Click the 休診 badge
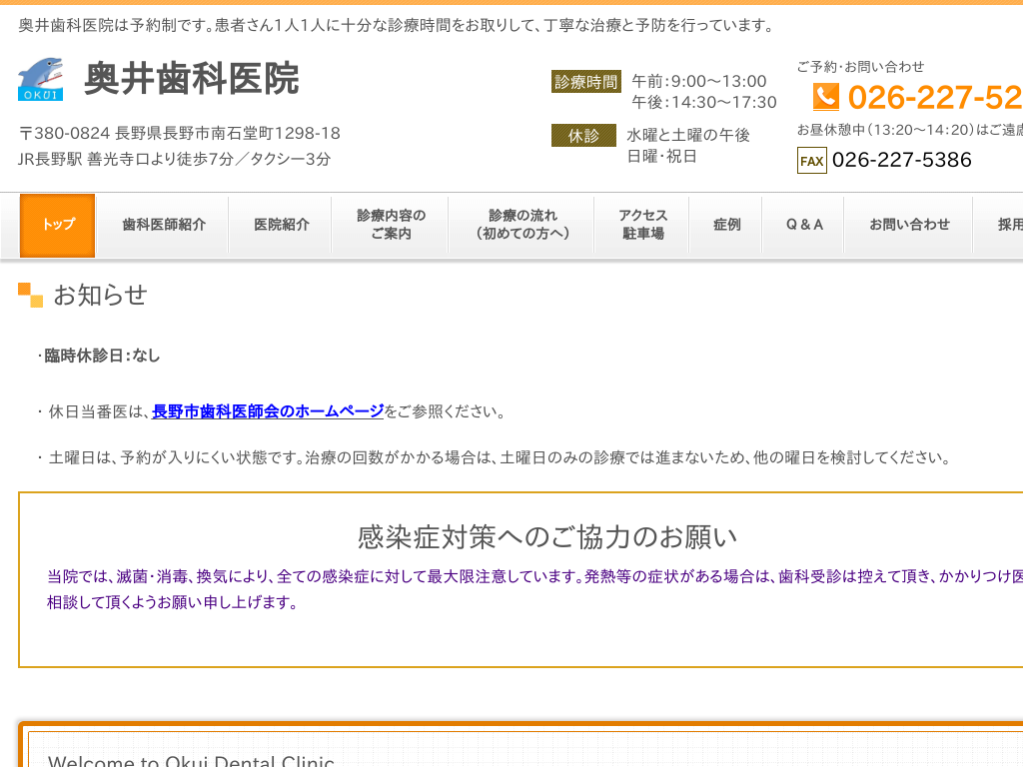The image size is (1023, 767). click(x=584, y=134)
